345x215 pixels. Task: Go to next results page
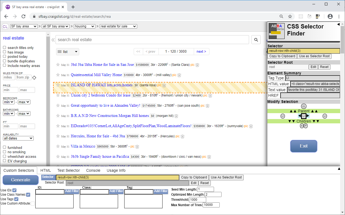coord(201,52)
